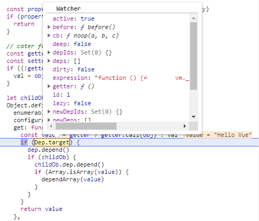259x221 pixels.
Task: Click the scroll-right arrow in Watcher popup
Action: click(185, 126)
